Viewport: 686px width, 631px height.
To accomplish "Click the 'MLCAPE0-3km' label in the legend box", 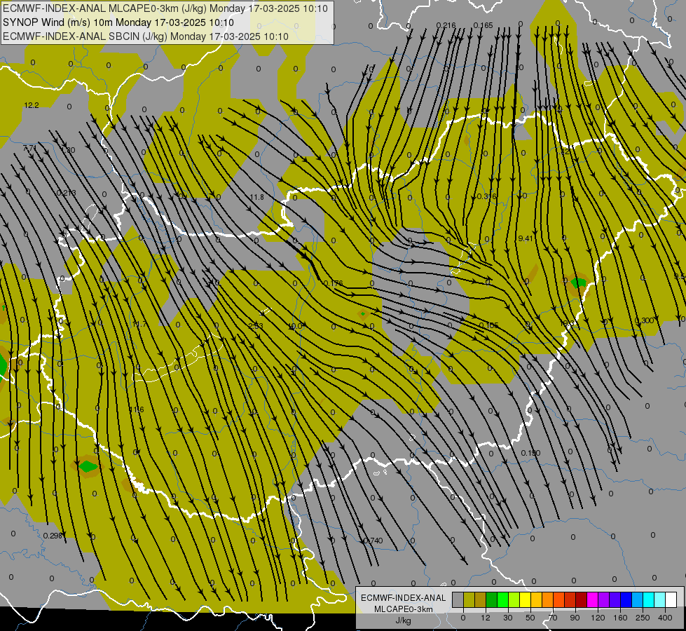I will [x=403, y=609].
